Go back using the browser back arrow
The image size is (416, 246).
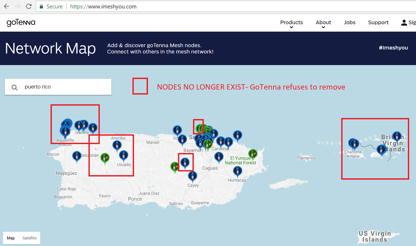coord(7,6)
